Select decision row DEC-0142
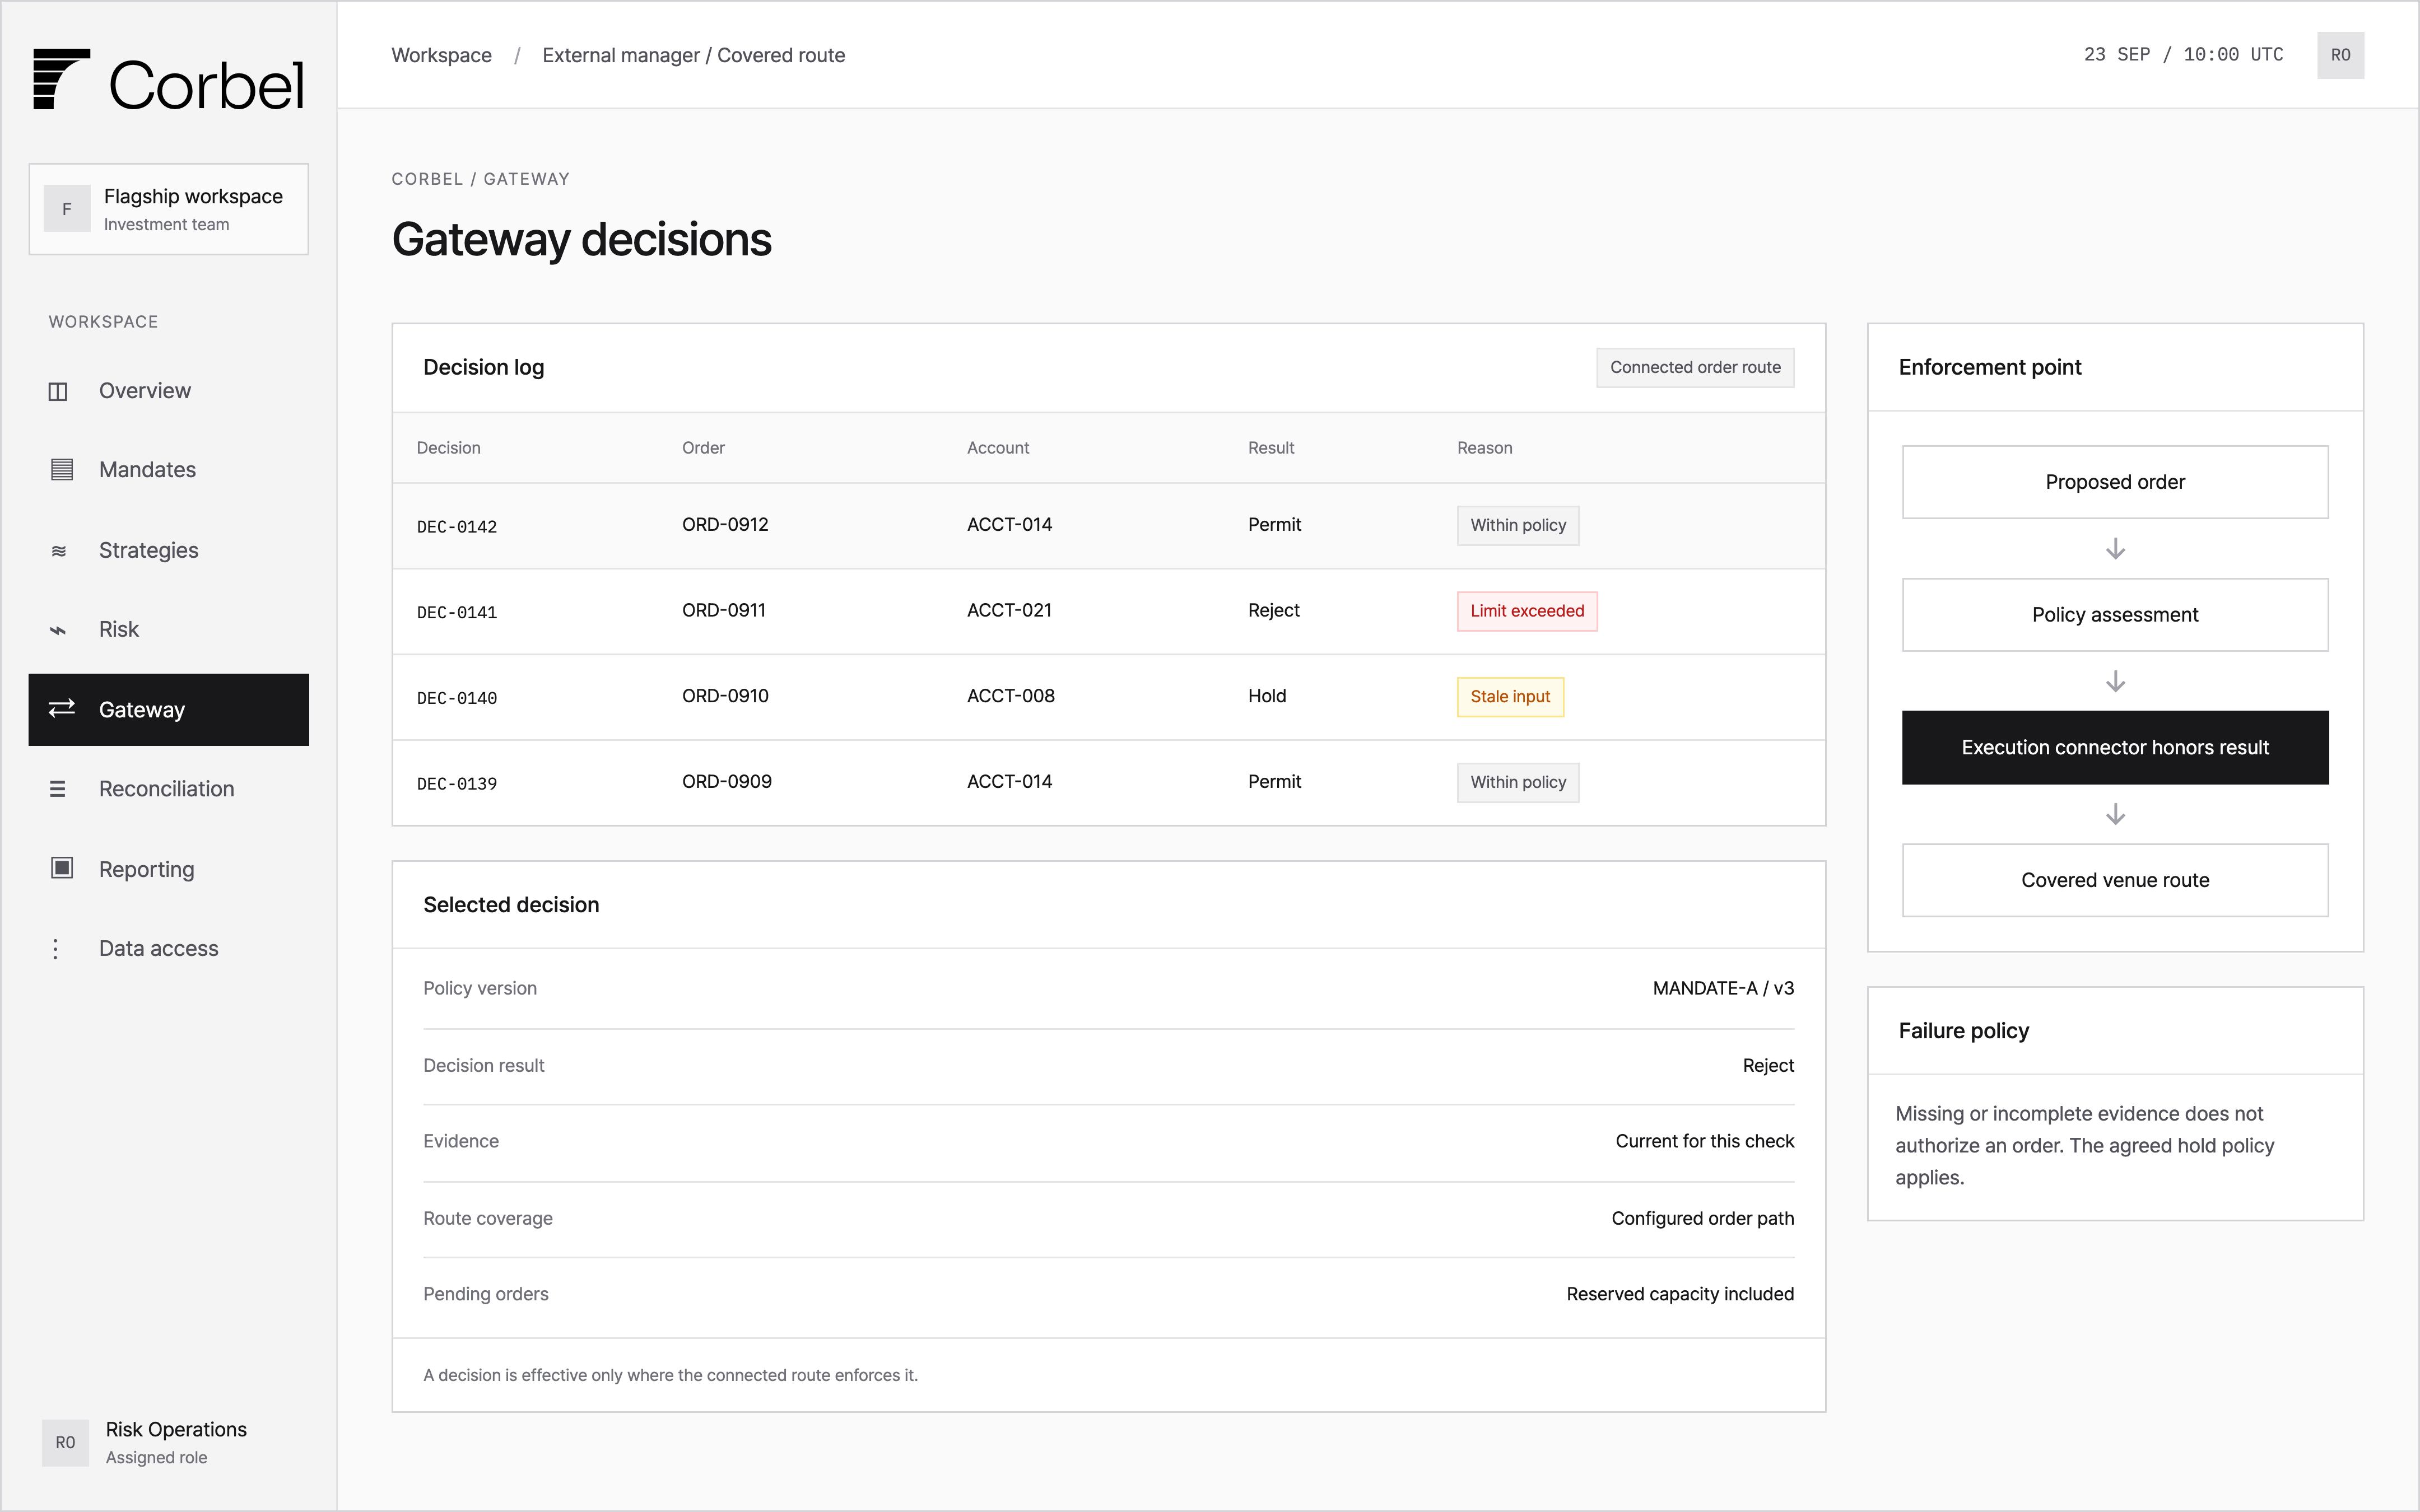The width and height of the screenshot is (2420, 1512). (1108, 526)
